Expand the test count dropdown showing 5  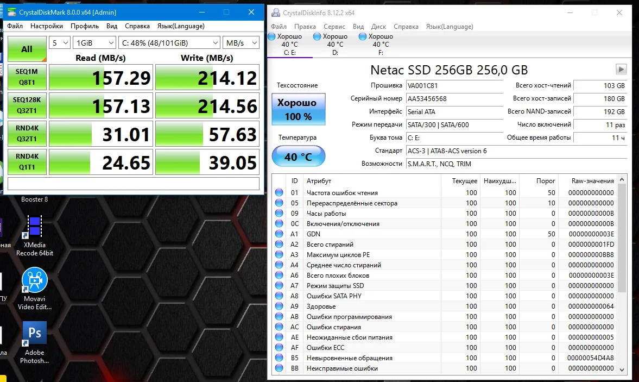(x=60, y=42)
